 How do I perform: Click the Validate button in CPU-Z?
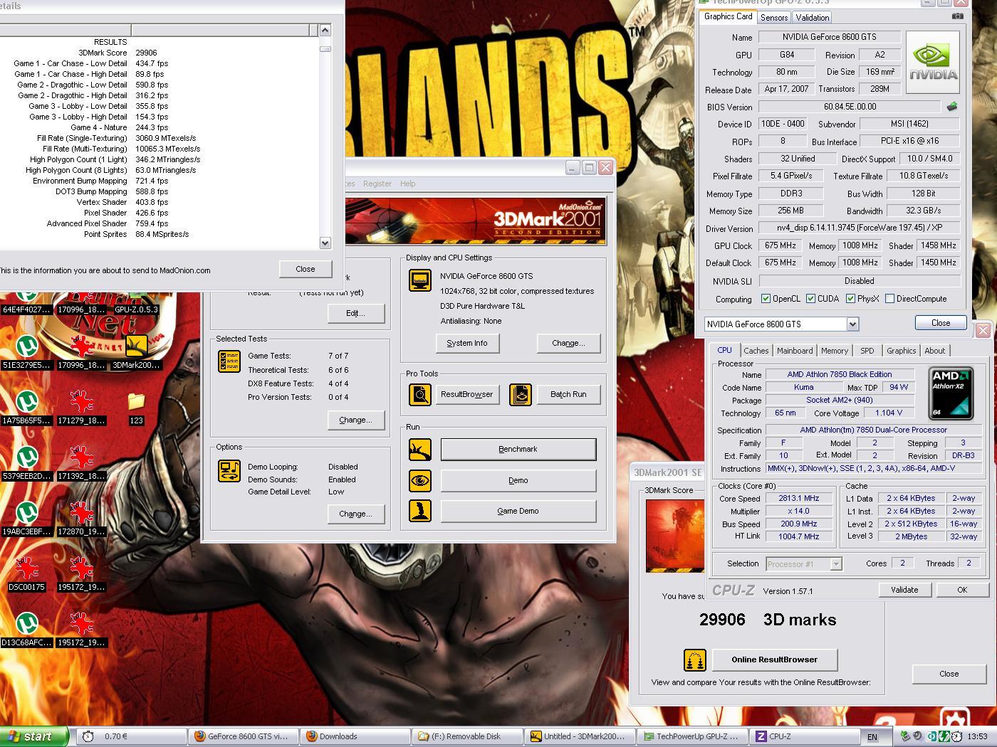click(x=904, y=590)
